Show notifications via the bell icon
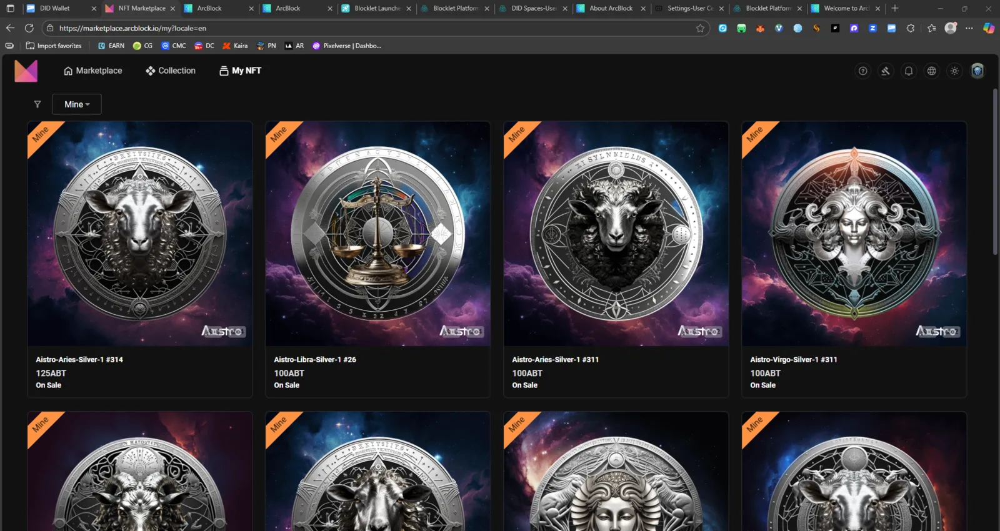The height and width of the screenshot is (531, 1000). pyautogui.click(x=909, y=71)
